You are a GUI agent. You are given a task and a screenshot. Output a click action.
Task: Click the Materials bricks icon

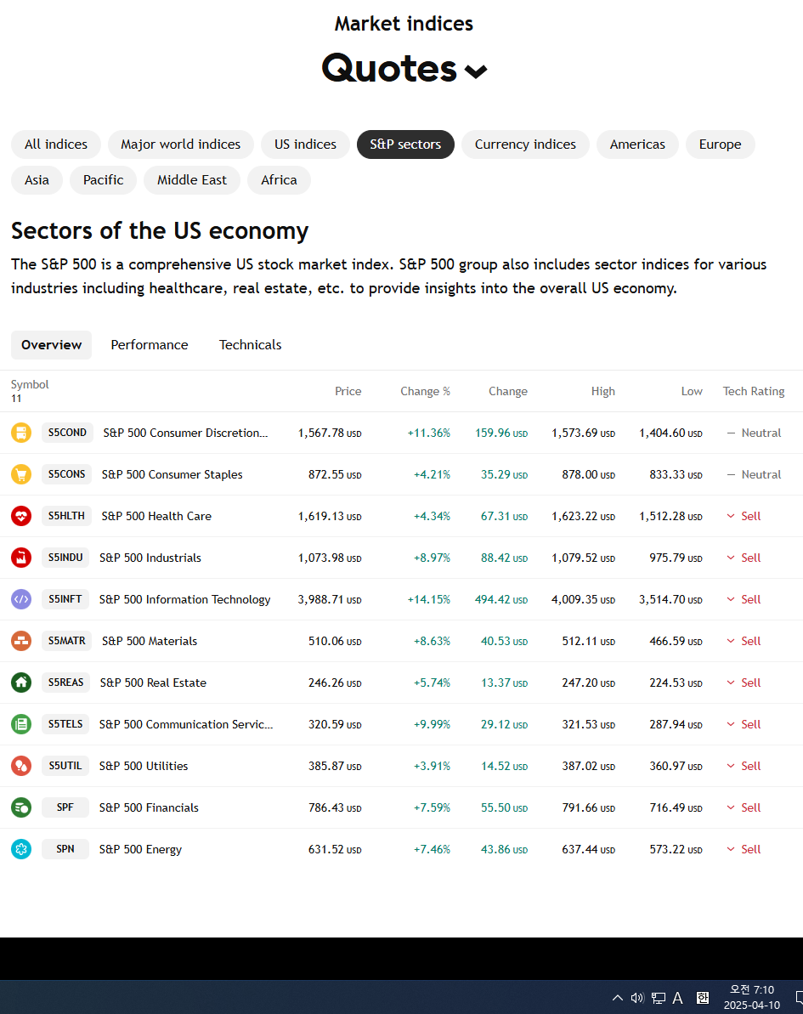click(21, 641)
